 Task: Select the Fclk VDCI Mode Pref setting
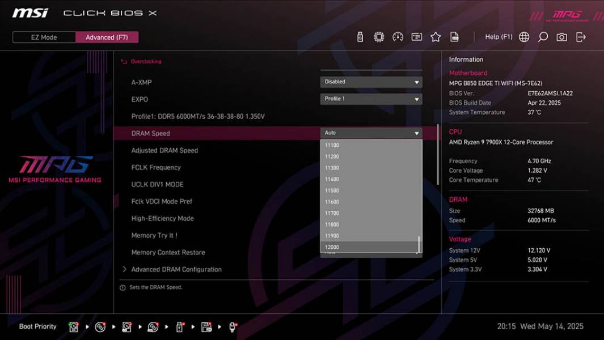(x=162, y=201)
